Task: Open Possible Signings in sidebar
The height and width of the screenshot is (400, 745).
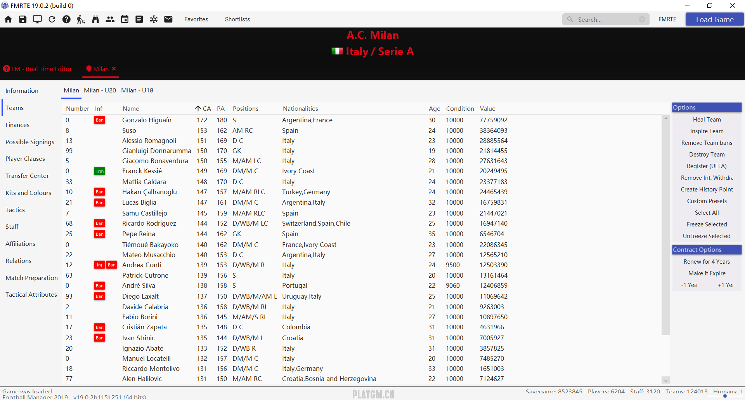Action: 30,142
